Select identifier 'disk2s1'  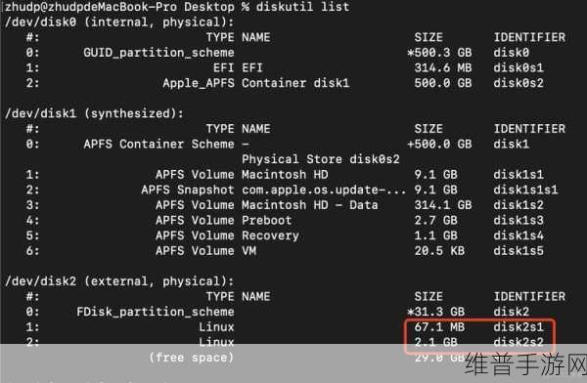pyautogui.click(x=519, y=327)
